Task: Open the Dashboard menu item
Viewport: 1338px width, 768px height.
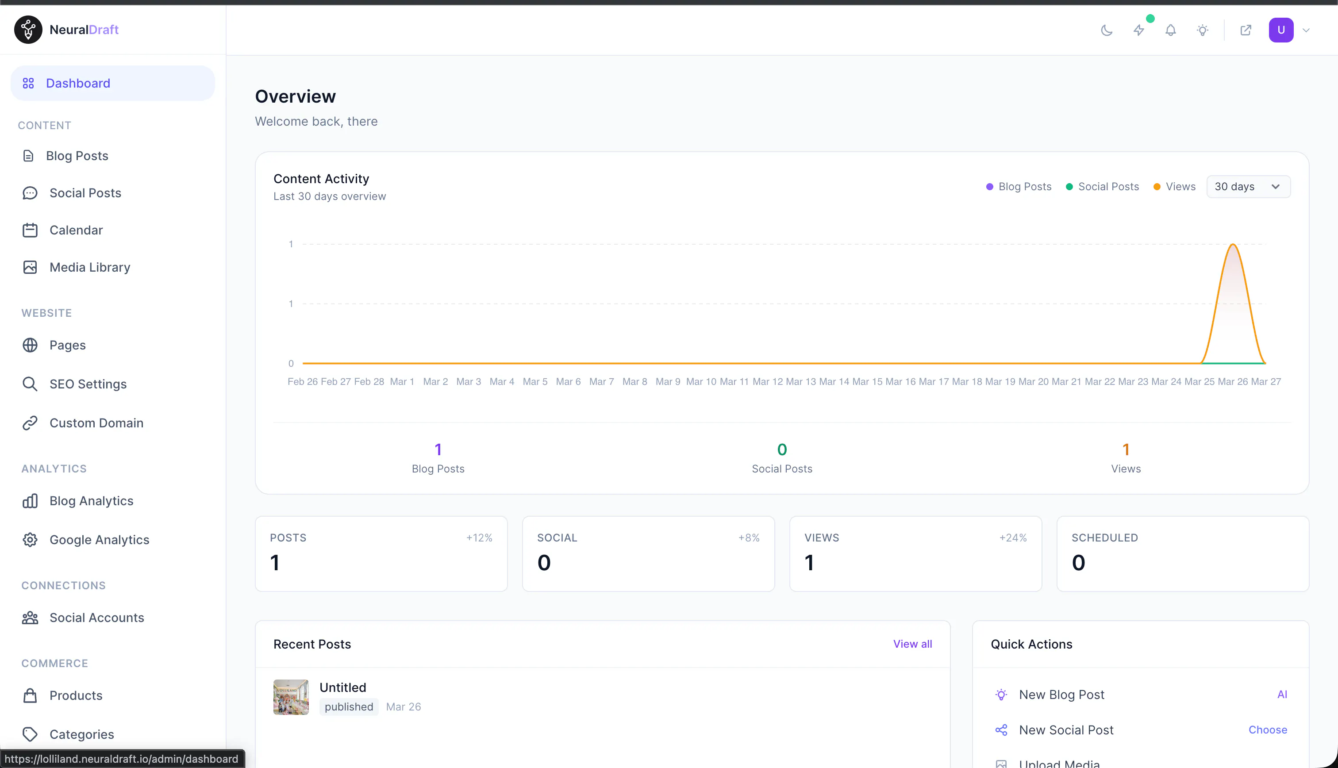Action: click(x=113, y=83)
